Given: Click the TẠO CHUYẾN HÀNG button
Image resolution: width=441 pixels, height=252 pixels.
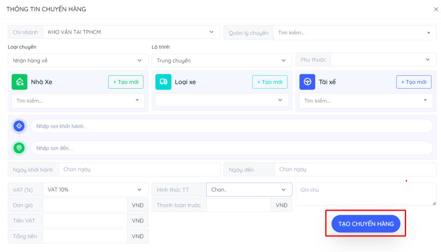Looking at the screenshot, I should (x=366, y=224).
